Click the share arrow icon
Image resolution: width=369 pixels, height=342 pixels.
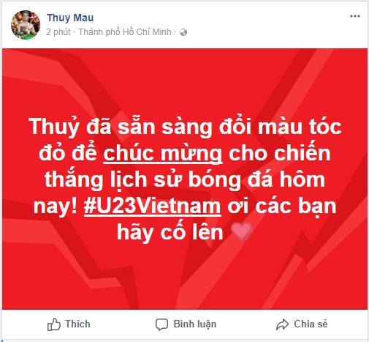tap(283, 324)
